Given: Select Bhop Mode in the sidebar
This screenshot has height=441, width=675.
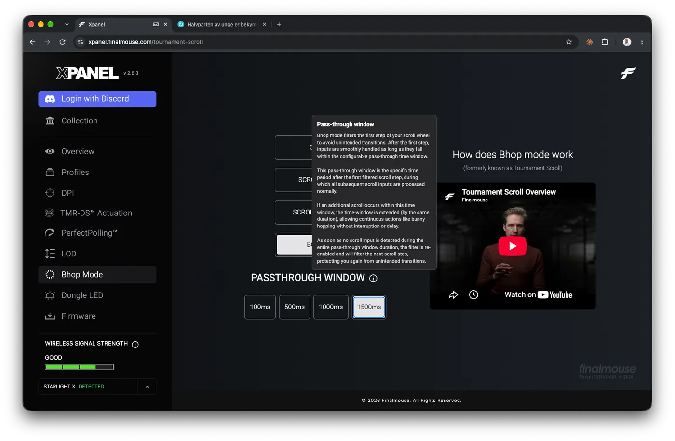Looking at the screenshot, I should [x=97, y=274].
